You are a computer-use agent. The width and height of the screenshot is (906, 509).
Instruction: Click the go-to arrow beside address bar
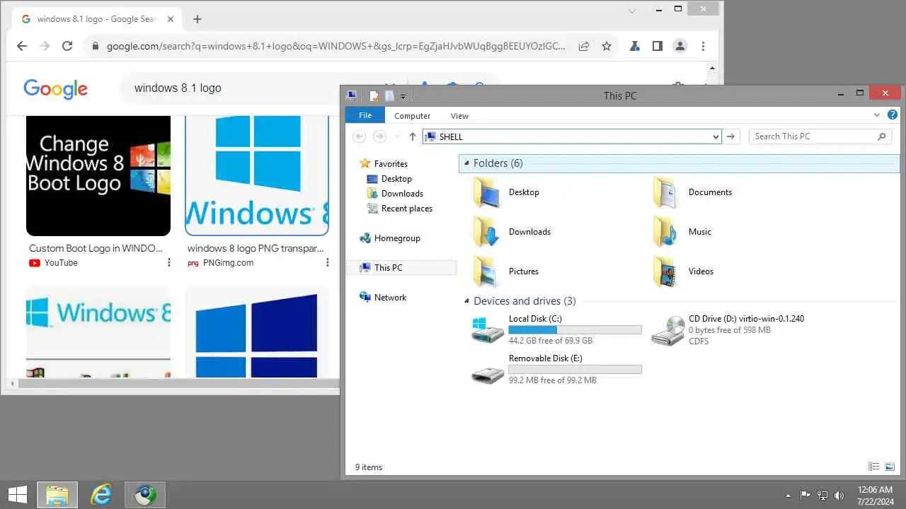coord(731,136)
